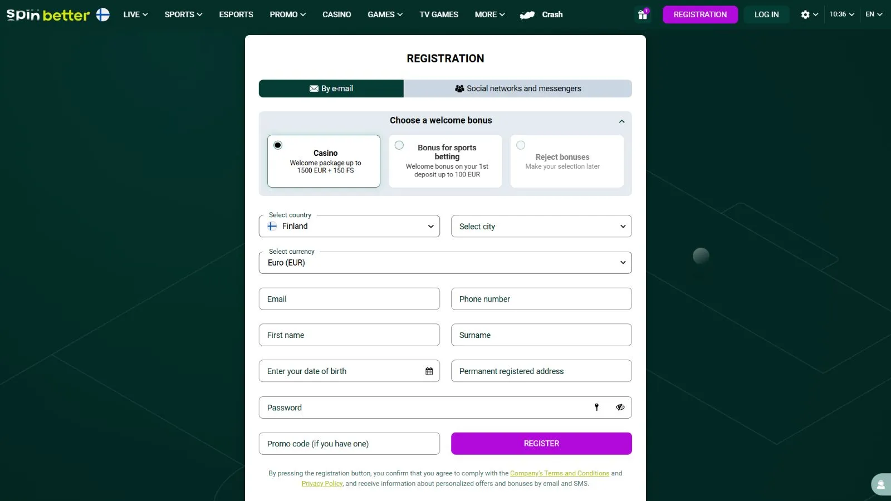Collapse the Choose a welcome bonus section
This screenshot has height=501, width=891.
click(621, 121)
